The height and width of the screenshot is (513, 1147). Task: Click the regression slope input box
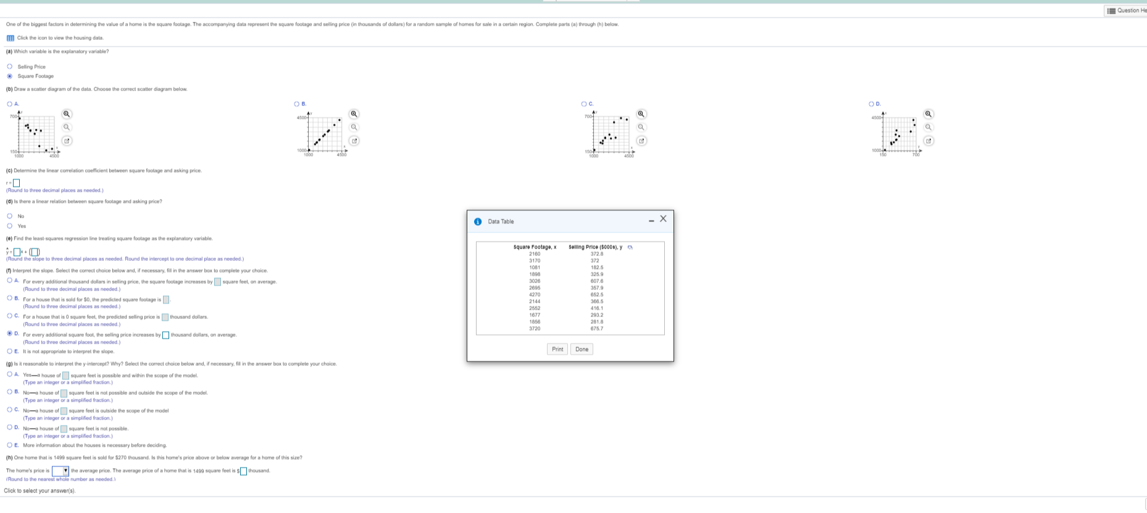pos(18,252)
